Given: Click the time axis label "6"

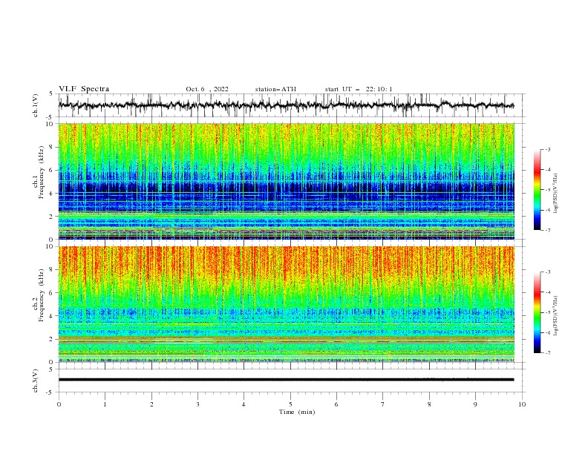Looking at the screenshot, I should coord(336,404).
